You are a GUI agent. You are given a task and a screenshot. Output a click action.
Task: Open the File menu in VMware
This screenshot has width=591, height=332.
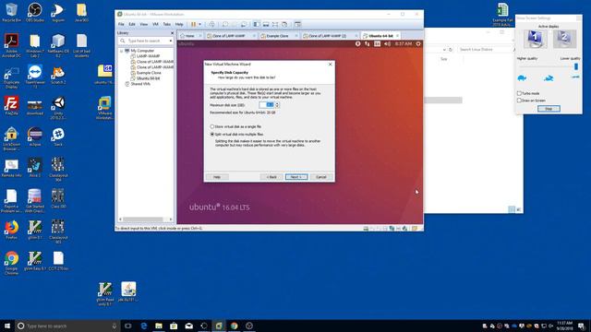(x=121, y=25)
